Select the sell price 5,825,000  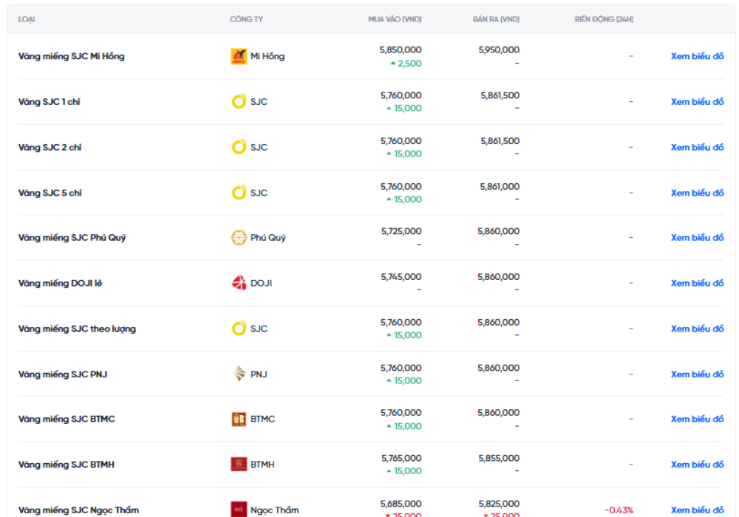point(499,504)
